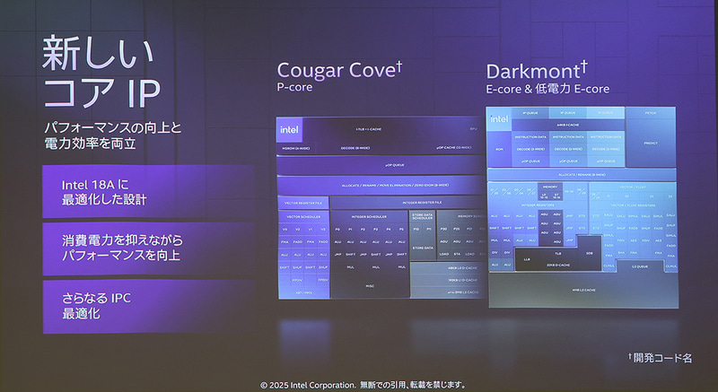The width and height of the screenshot is (718, 392).
Task: Click the box Intel 18A に最適化した設計
Action: tap(148, 192)
